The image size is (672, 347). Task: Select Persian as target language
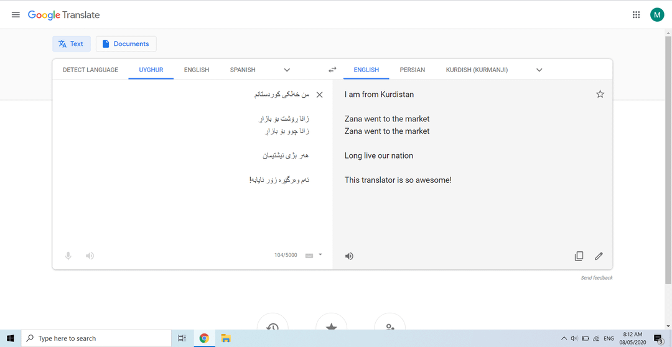point(413,70)
